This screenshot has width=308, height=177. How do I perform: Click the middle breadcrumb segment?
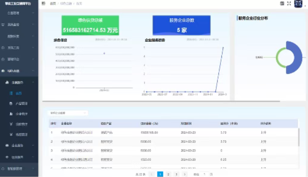pyautogui.click(x=66, y=3)
